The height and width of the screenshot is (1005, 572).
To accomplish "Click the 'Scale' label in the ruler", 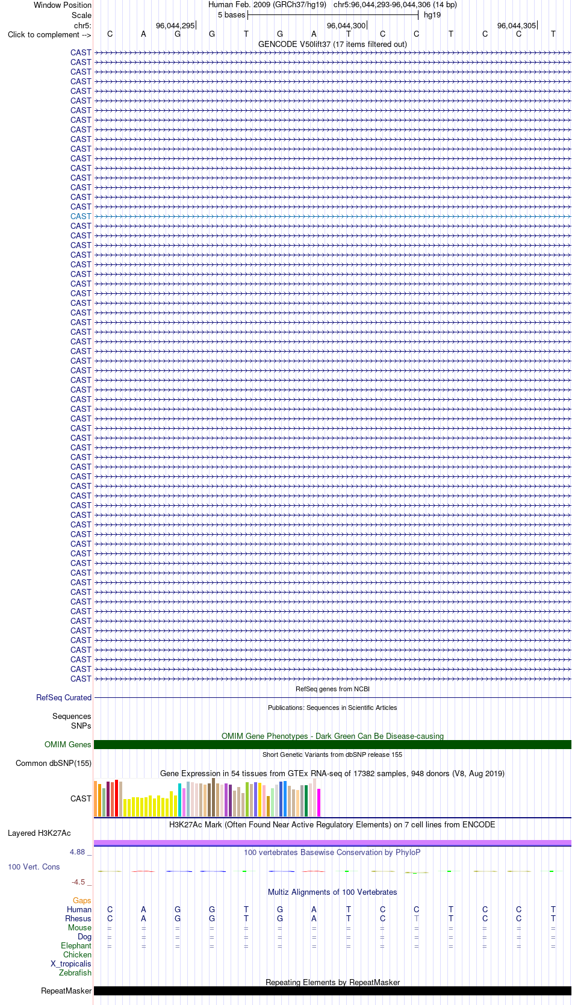I will [81, 15].
